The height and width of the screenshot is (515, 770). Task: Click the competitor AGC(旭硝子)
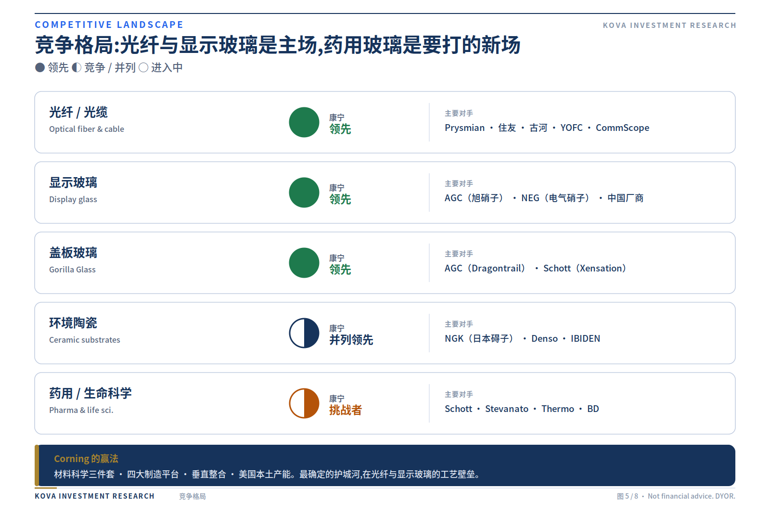(x=475, y=198)
